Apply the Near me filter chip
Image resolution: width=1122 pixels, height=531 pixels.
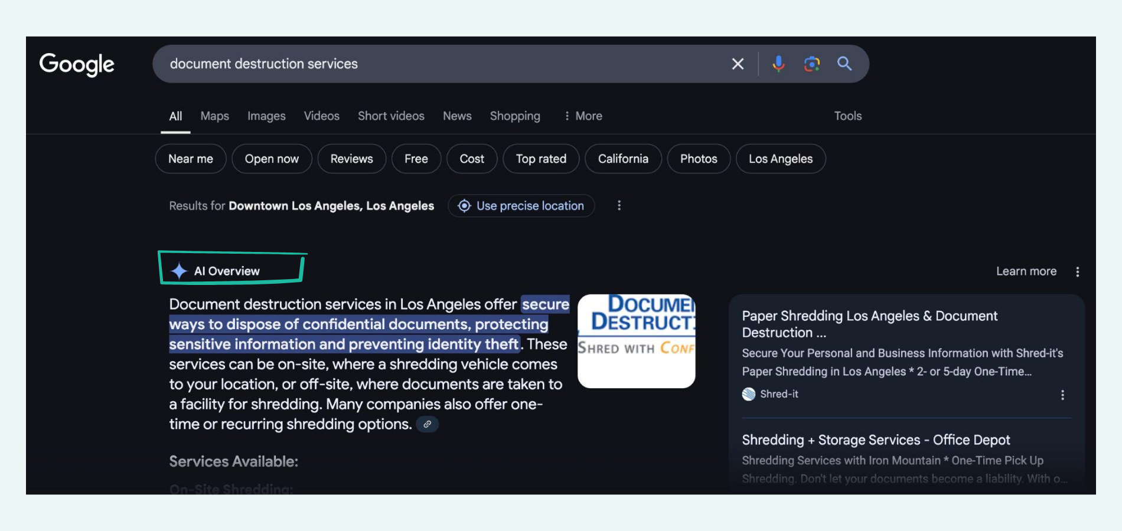[191, 159]
